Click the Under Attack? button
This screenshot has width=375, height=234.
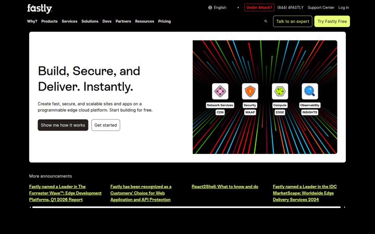pos(259,8)
